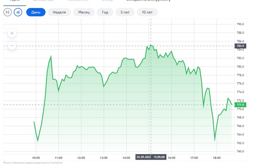Zoom in with the plus button
This screenshot has height=165, width=253.
(12, 33)
